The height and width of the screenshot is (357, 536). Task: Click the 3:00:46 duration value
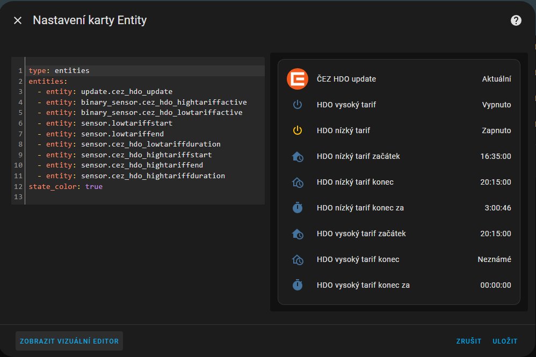tap(498, 208)
